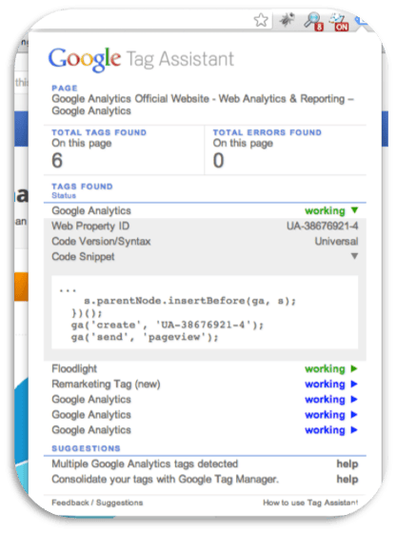Screen dimensions: 396x533
Task: Click the SUGGESTIONS section heading
Action: 86,448
